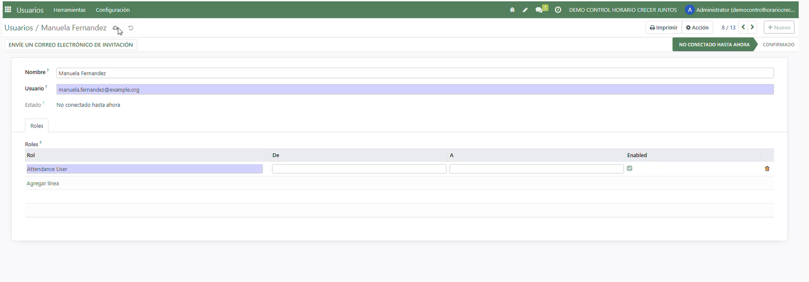
Task: Go to the previous record arrow
Action: click(743, 27)
